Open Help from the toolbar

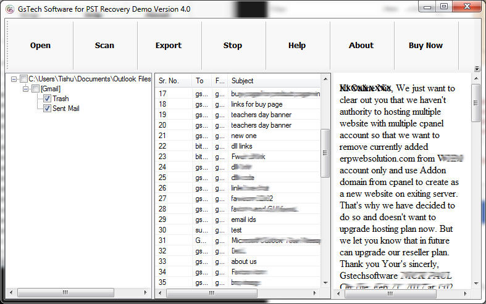click(297, 46)
